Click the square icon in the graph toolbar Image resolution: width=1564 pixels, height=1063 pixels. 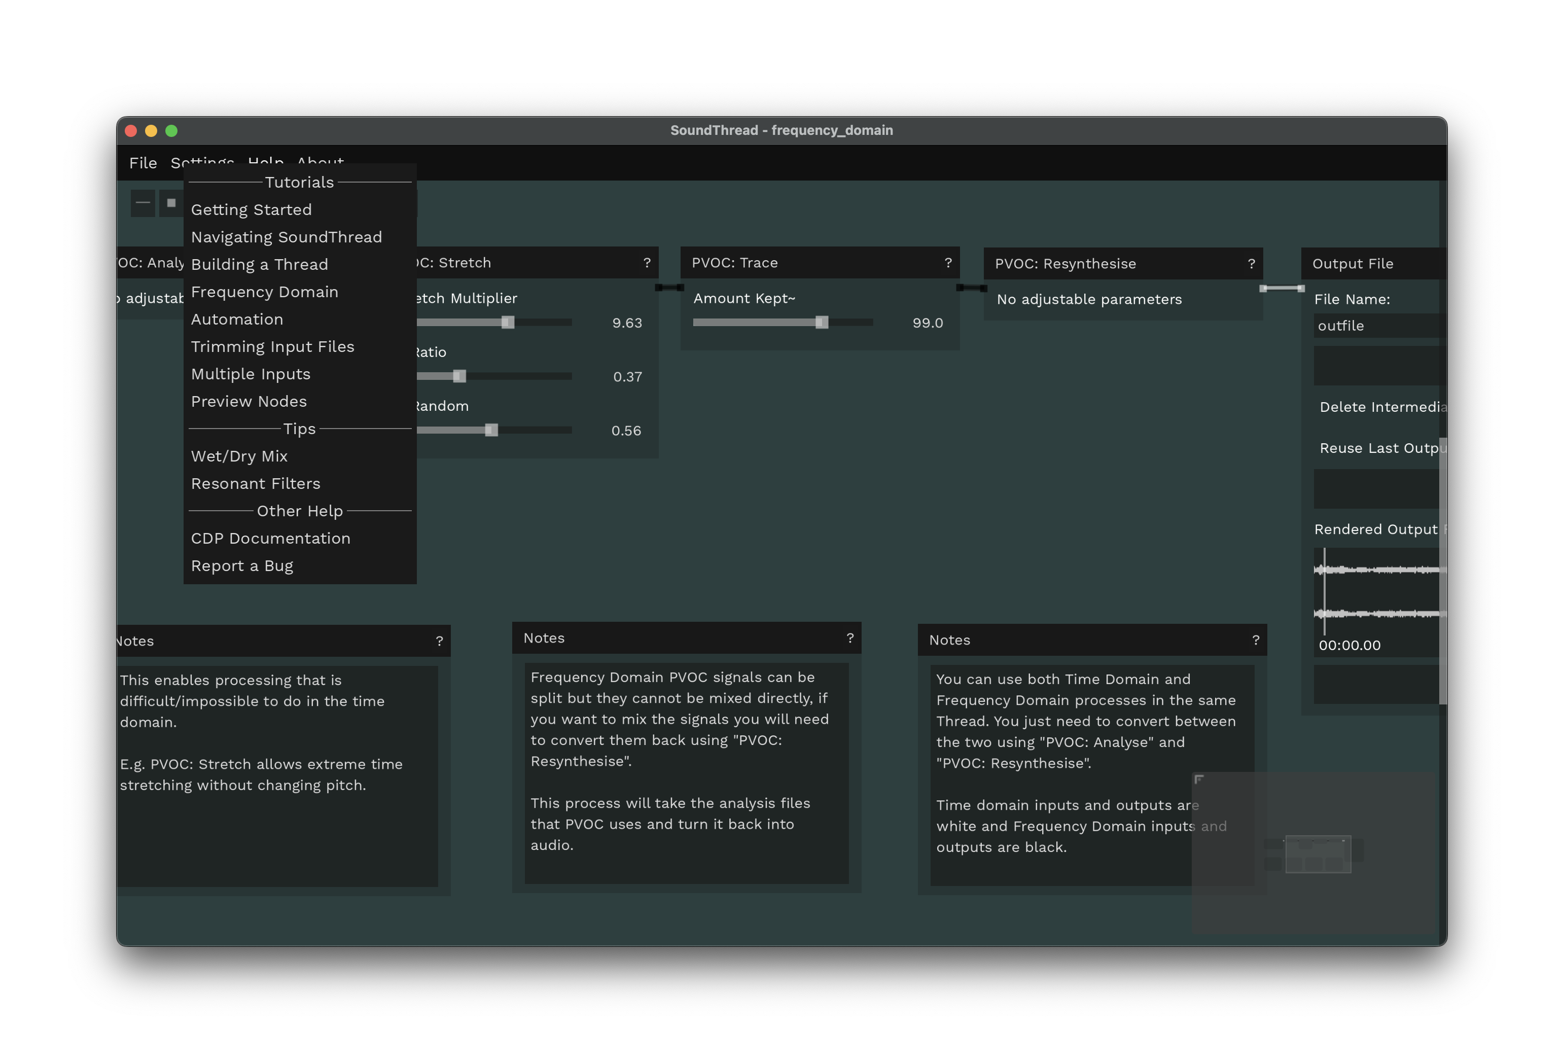(x=171, y=203)
